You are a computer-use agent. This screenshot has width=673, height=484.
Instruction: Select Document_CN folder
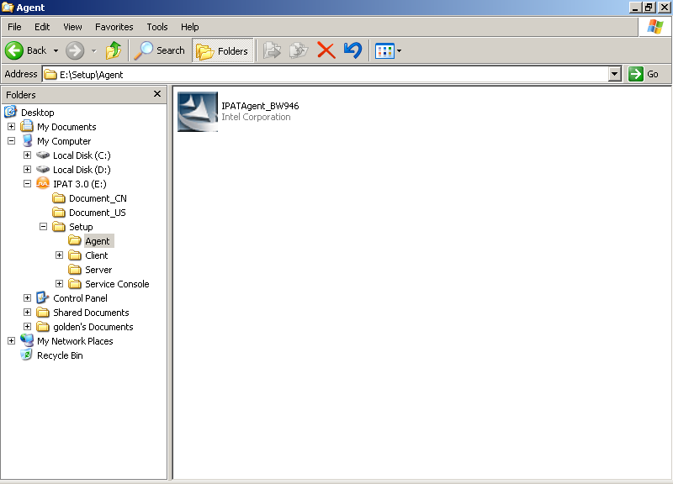98,198
